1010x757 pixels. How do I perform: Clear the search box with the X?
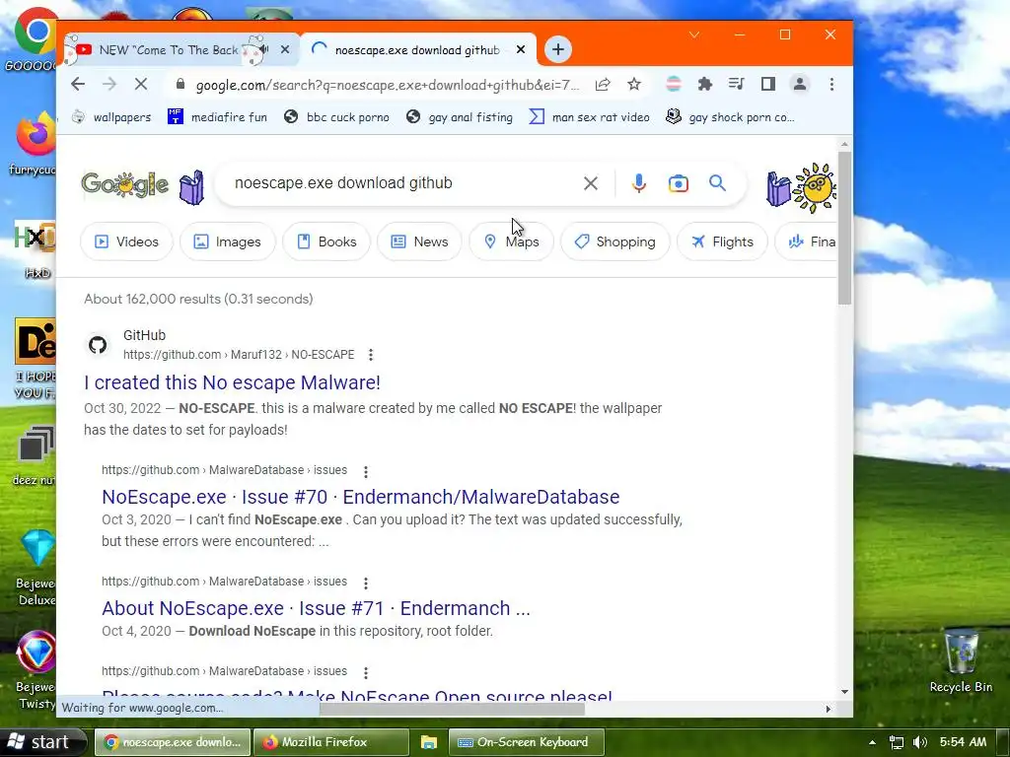click(590, 183)
